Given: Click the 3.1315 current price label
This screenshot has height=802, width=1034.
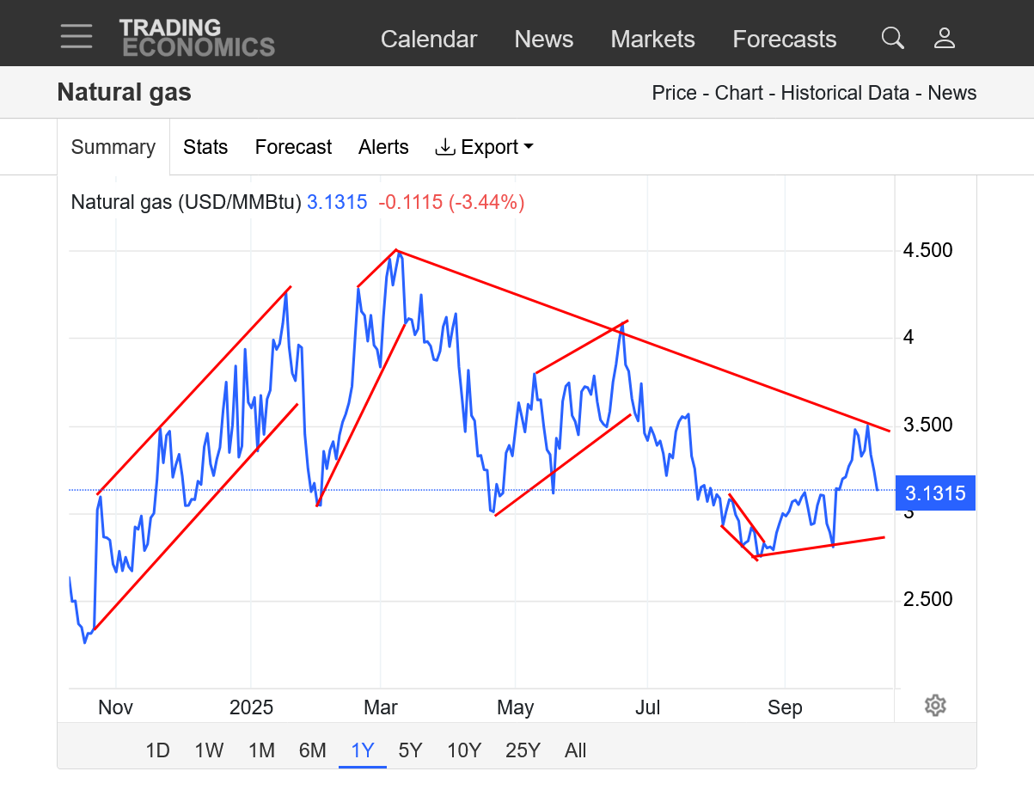Looking at the screenshot, I should click(935, 493).
